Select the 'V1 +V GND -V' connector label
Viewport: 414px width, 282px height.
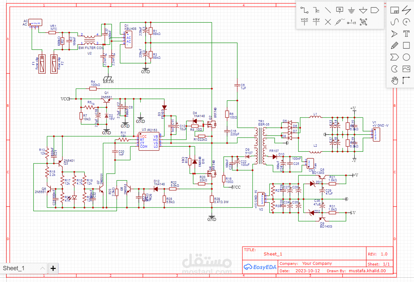coord(380,124)
